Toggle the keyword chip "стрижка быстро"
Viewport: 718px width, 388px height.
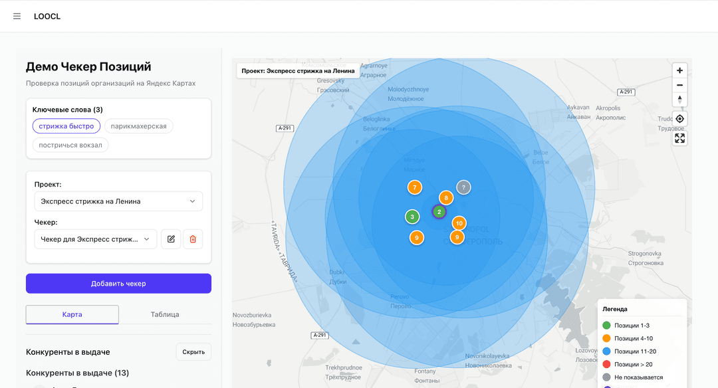coord(66,126)
